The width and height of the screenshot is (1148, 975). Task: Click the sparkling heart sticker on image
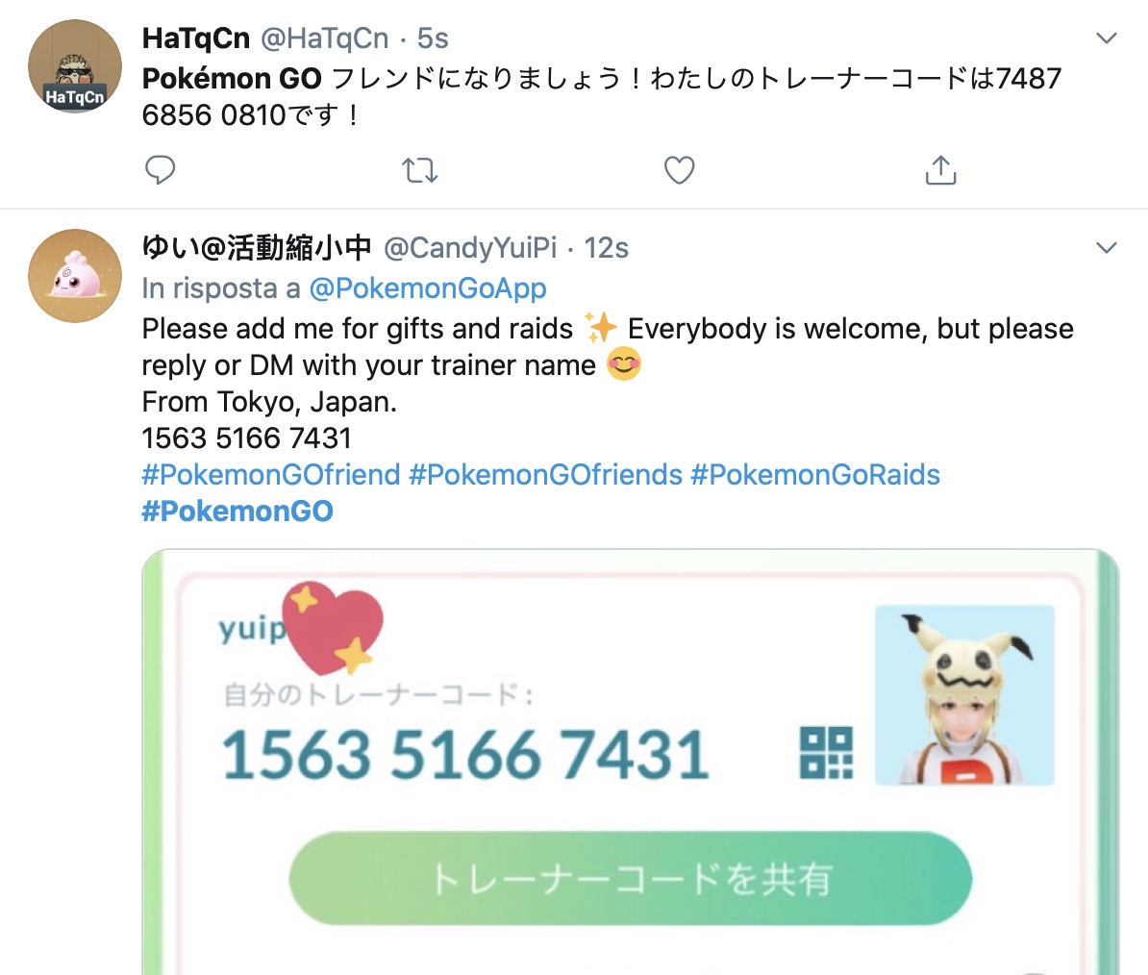click(333, 628)
